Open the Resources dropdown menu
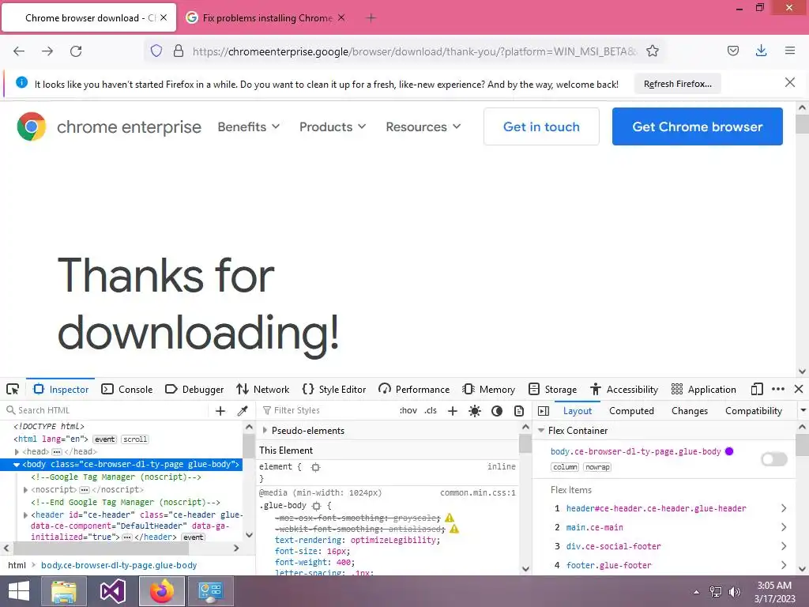Image resolution: width=809 pixels, height=607 pixels. (x=423, y=126)
